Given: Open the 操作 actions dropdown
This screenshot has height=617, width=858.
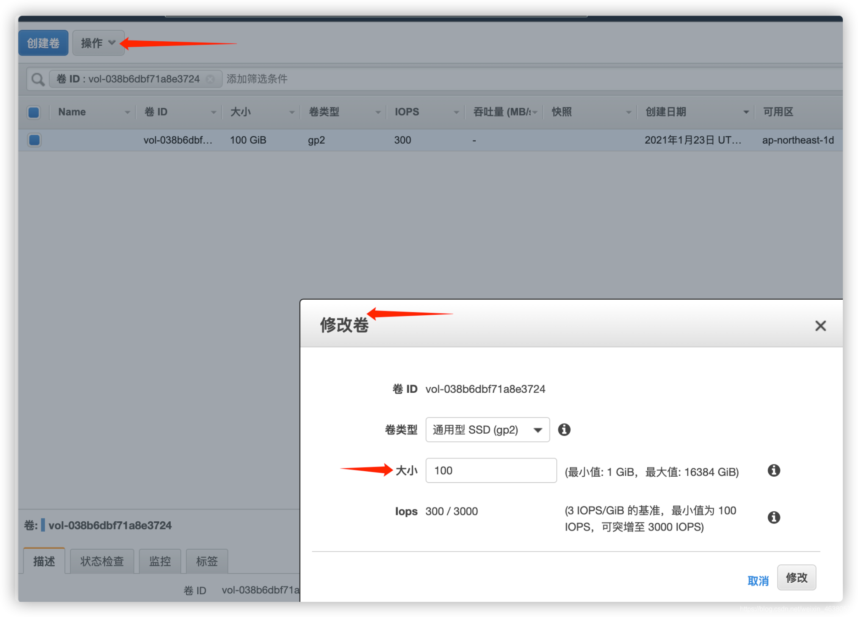Looking at the screenshot, I should tap(98, 43).
